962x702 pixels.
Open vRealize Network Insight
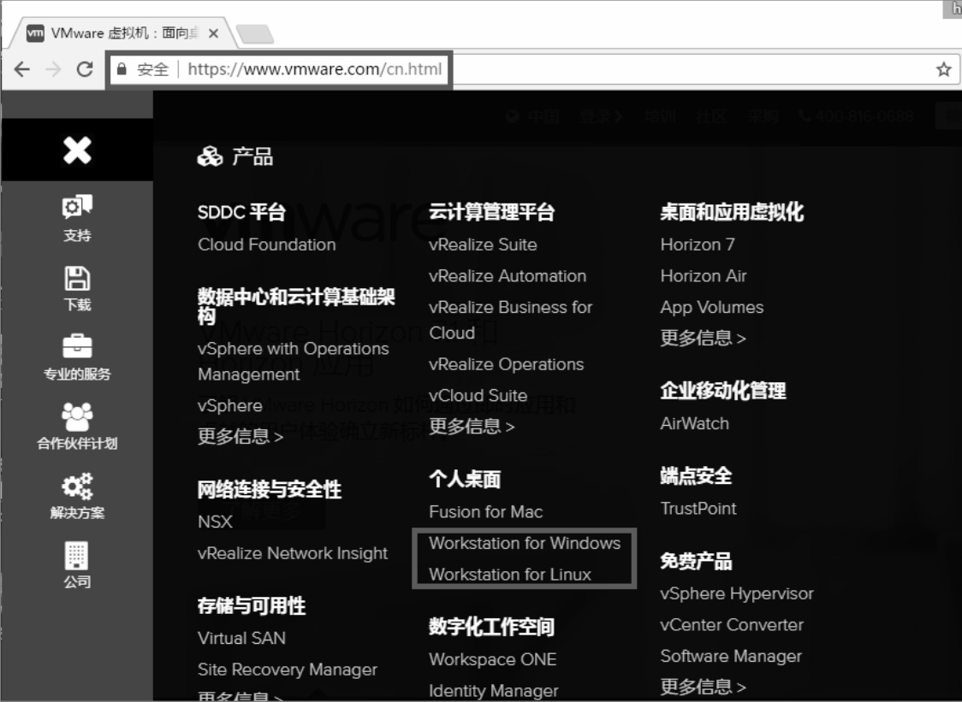tap(293, 553)
